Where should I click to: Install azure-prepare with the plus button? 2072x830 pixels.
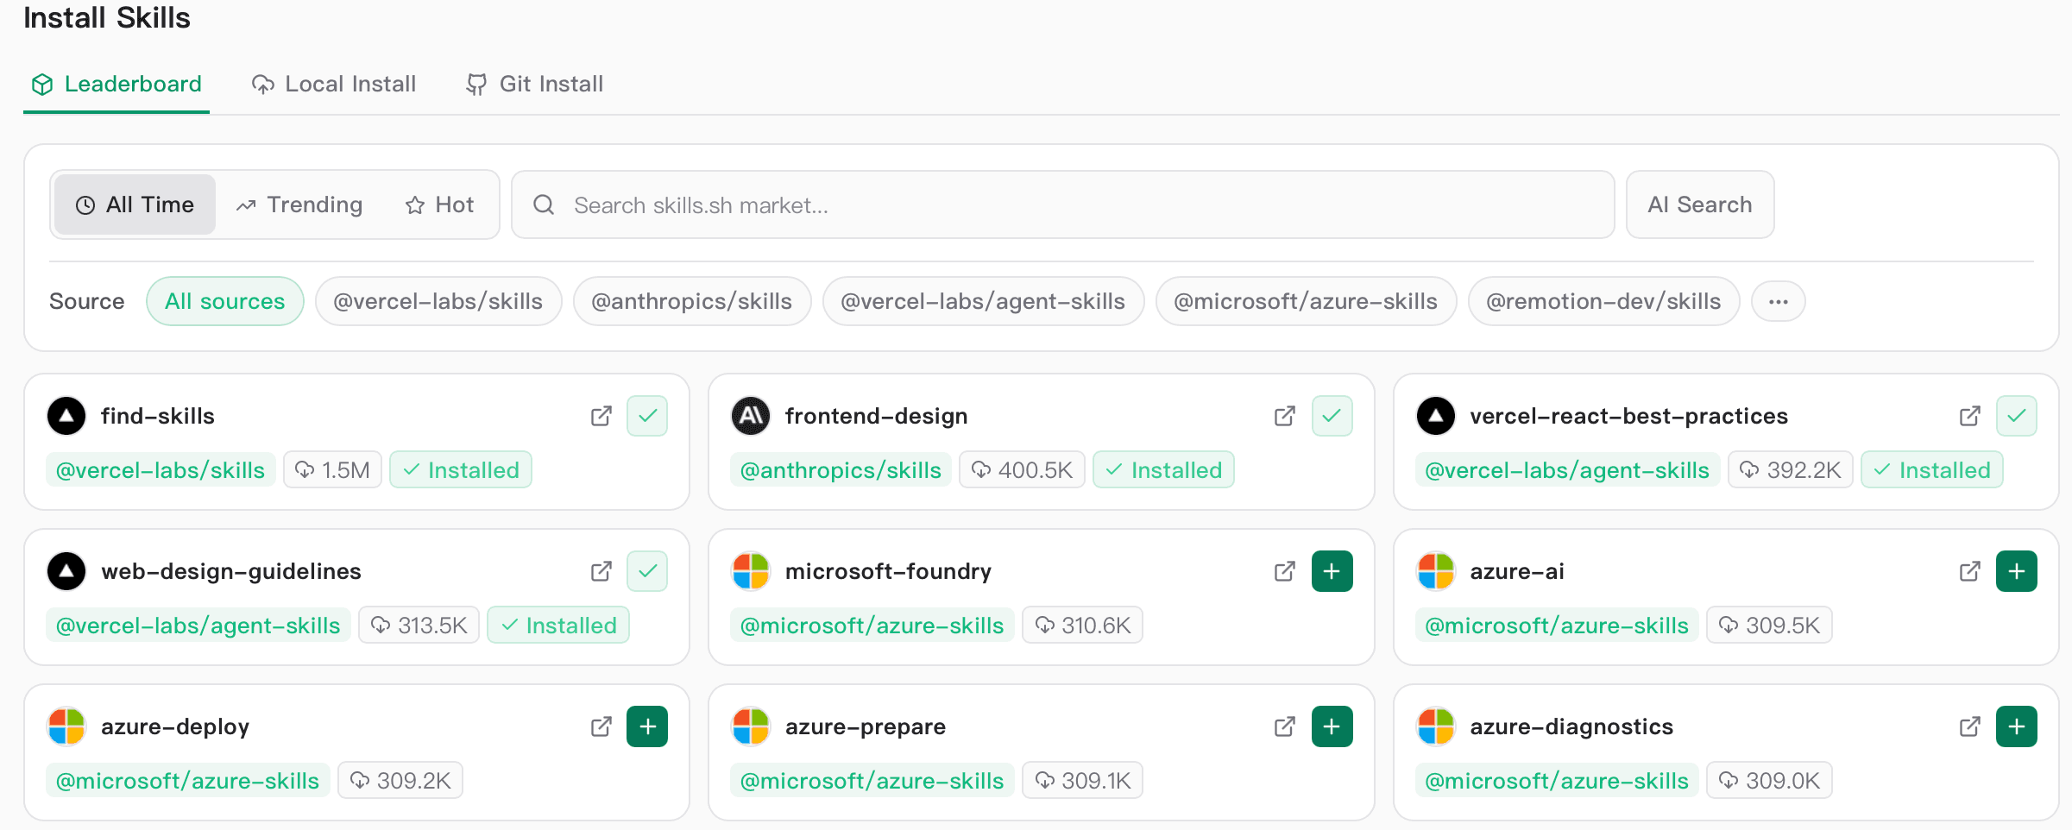(1332, 726)
